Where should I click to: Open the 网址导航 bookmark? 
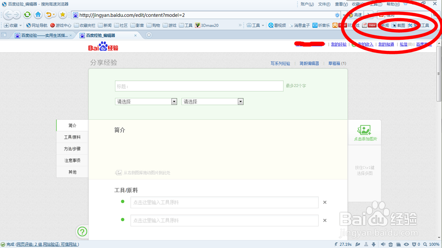(x=37, y=25)
